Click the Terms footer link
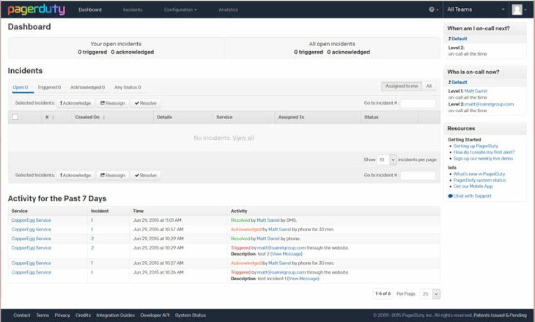This screenshot has width=535, height=322. point(42,315)
